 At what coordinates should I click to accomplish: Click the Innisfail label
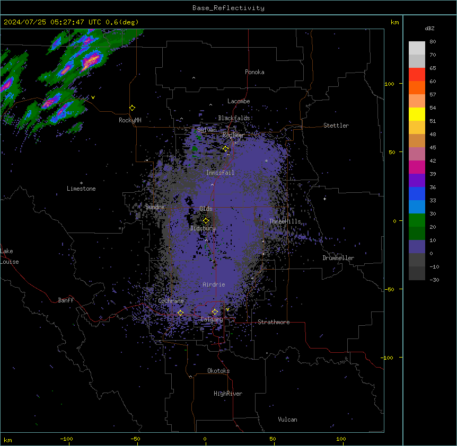pyautogui.click(x=220, y=173)
